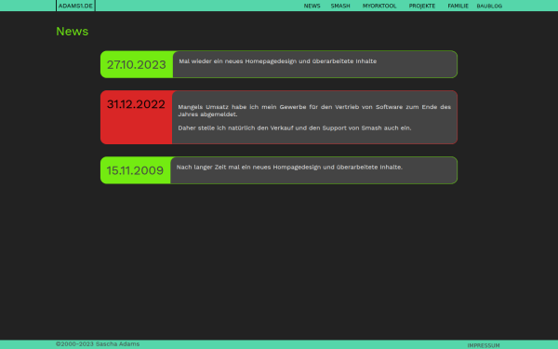558x349 pixels.
Task: Click the News page heading
Action: pos(73,32)
